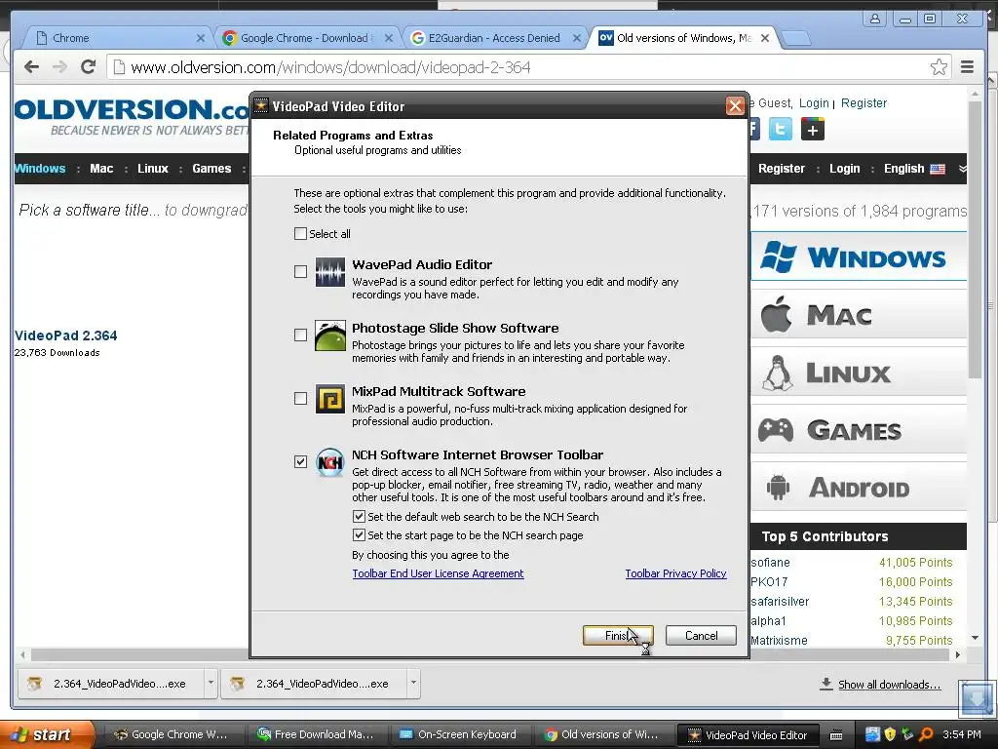The image size is (998, 749).
Task: Open the Mac menu in site navigation
Action: click(x=101, y=169)
